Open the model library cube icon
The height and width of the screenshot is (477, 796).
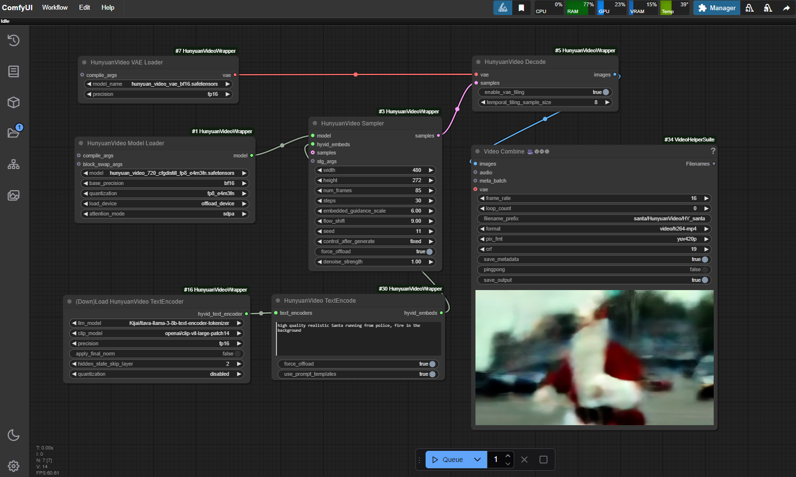[x=14, y=102]
